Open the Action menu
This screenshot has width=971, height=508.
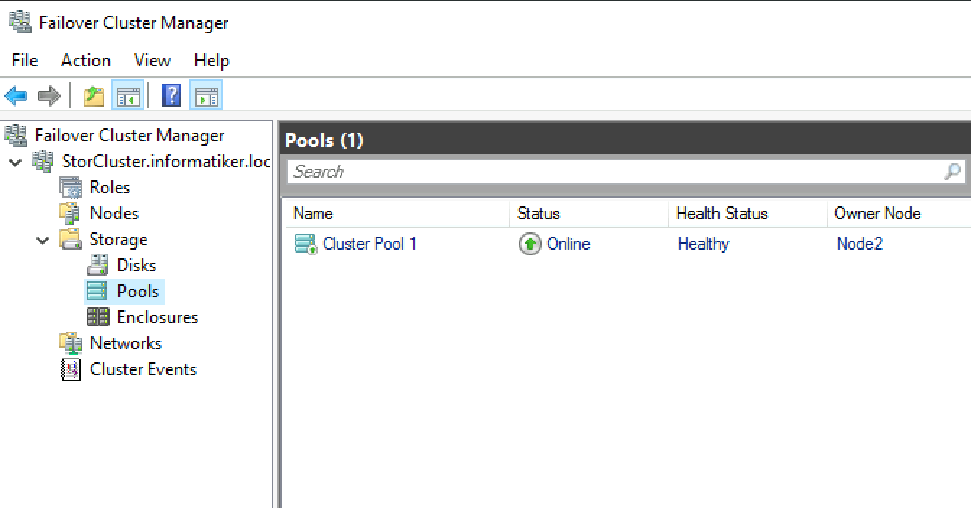coord(86,61)
